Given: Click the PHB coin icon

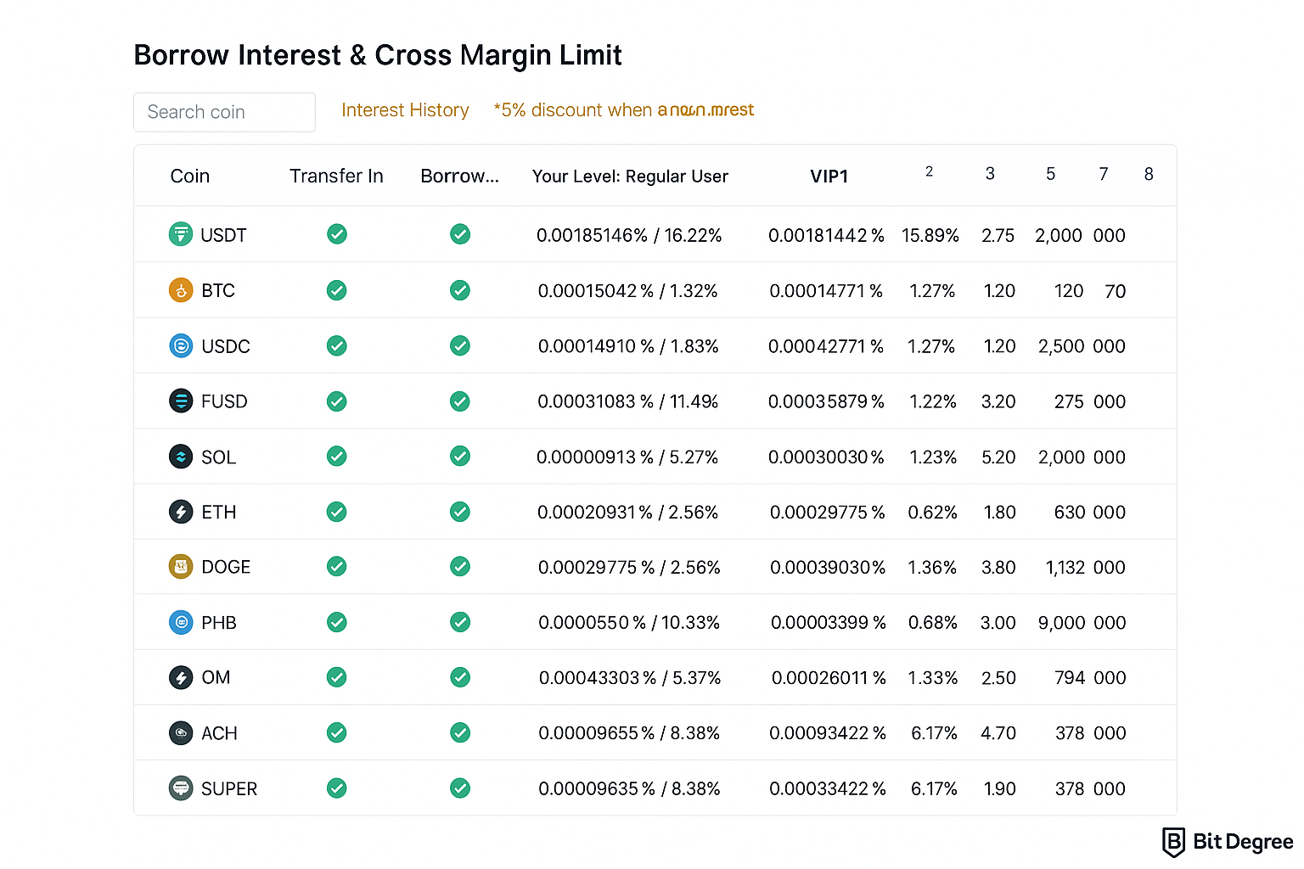Looking at the screenshot, I should [x=180, y=622].
